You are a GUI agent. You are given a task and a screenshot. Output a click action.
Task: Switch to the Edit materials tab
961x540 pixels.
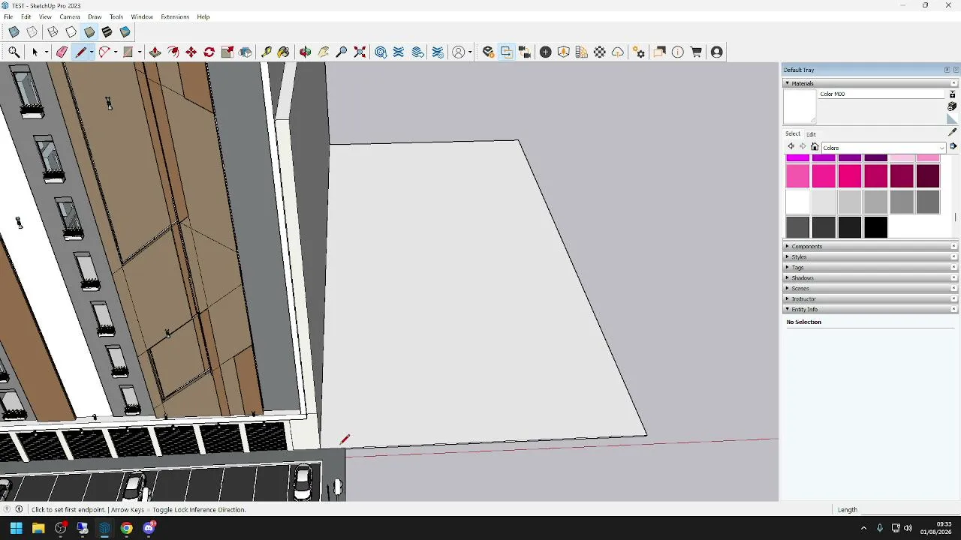point(812,134)
